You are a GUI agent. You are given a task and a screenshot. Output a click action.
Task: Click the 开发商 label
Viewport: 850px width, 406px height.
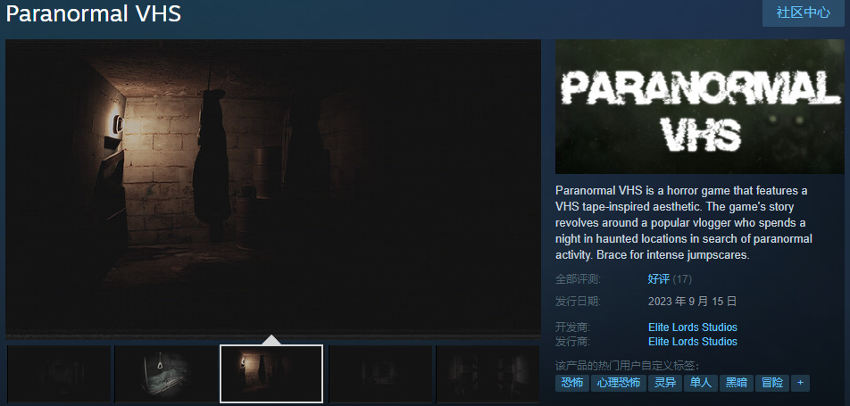pyautogui.click(x=572, y=327)
